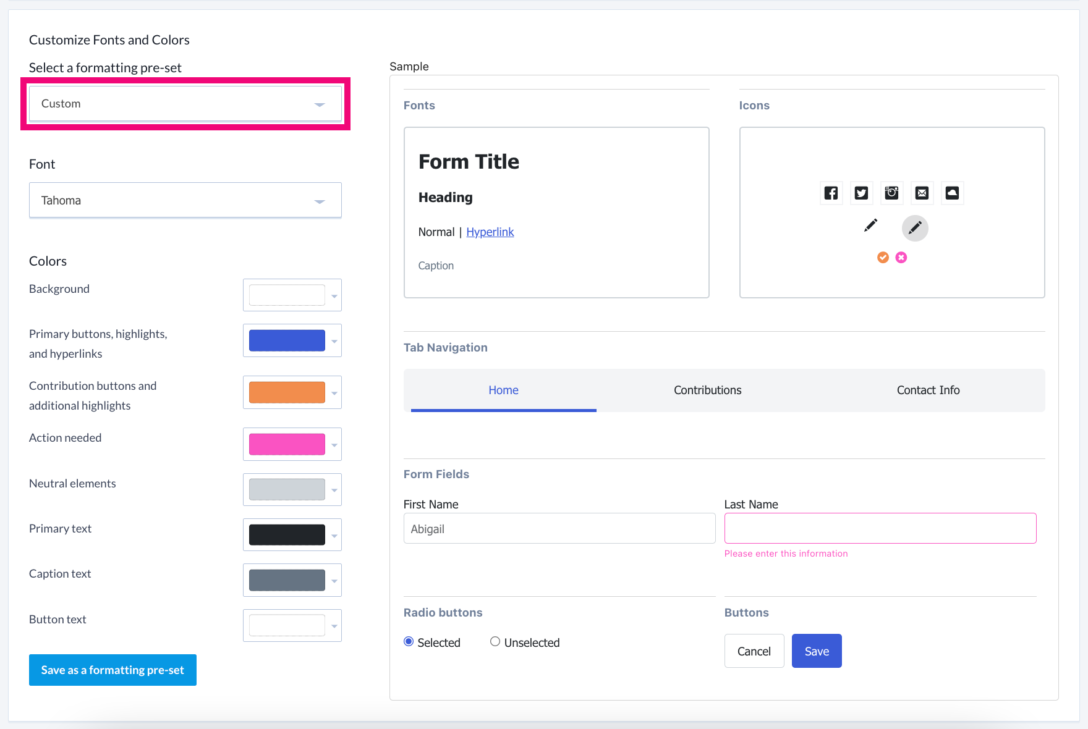Click the cloud icon in Icons sample
The width and height of the screenshot is (1088, 729).
point(952,193)
